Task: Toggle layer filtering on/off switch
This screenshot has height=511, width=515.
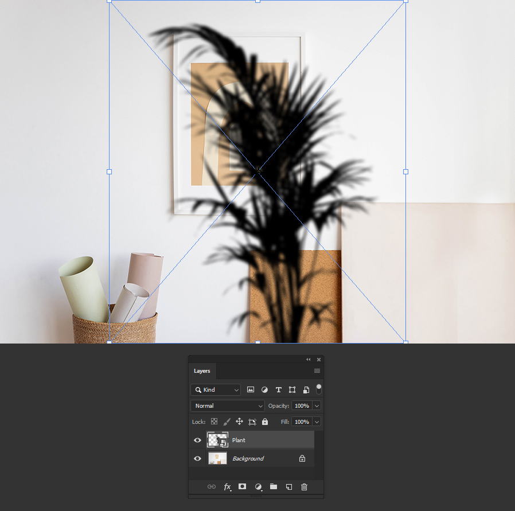Action: [x=319, y=389]
